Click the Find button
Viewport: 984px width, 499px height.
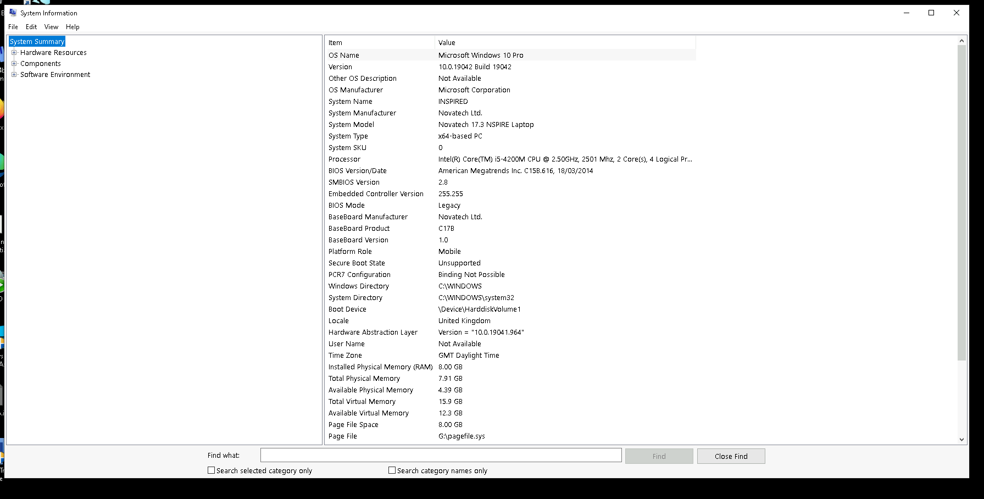(x=659, y=456)
